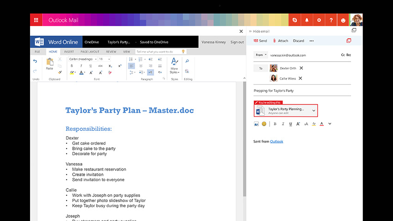The image size is (393, 221).
Task: Open the Outlook app launcher grid
Action: point(36,20)
